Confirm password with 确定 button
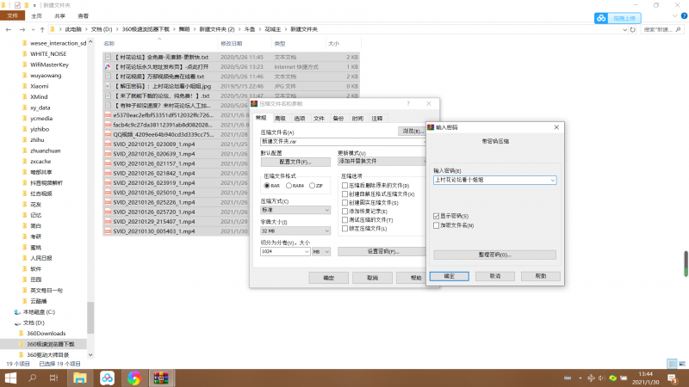Screen dimensions: 689x387 [449, 276]
